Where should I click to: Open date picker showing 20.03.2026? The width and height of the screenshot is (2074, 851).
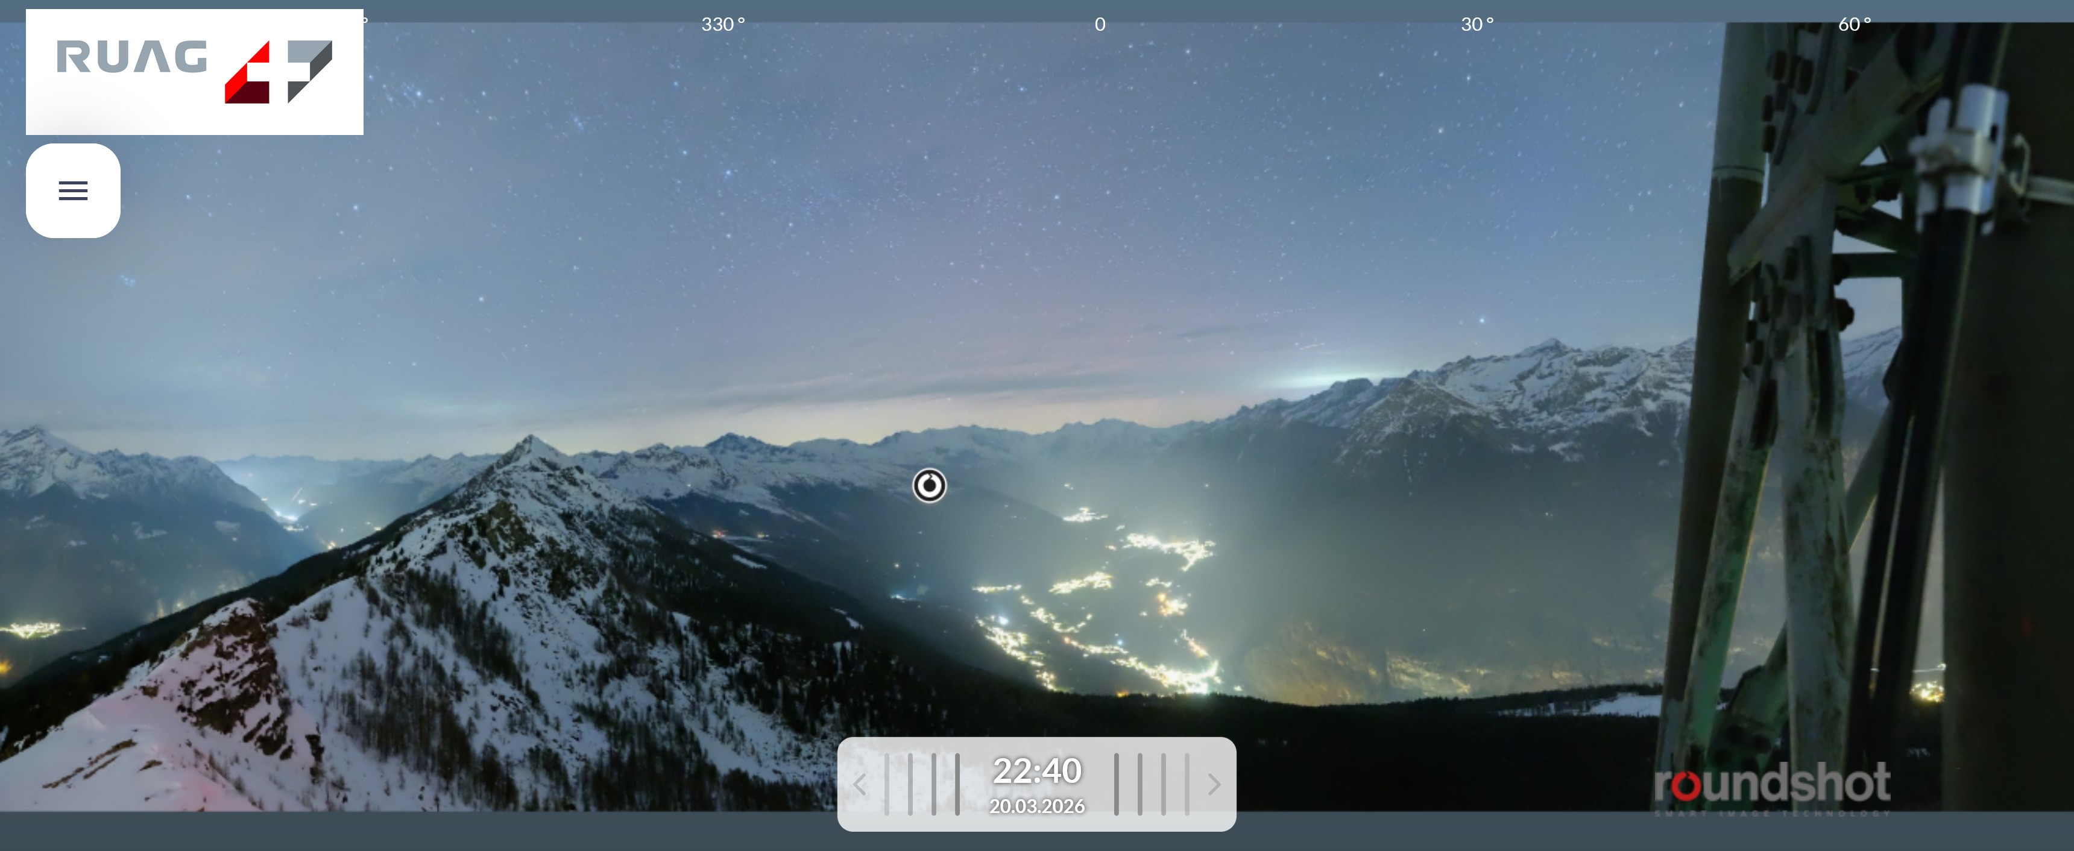[1036, 807]
